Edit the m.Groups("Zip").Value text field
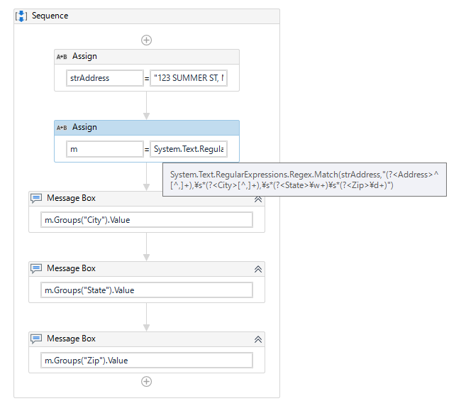This screenshot has width=461, height=401. (147, 361)
